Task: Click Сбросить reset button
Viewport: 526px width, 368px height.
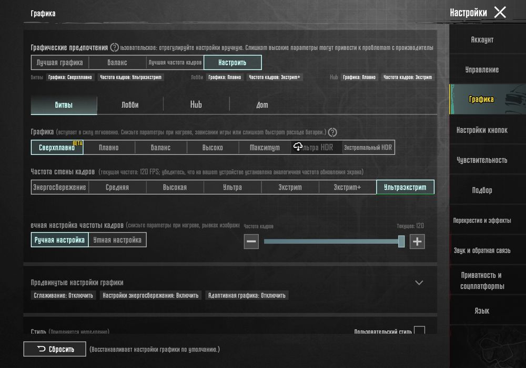Action: 55,349
